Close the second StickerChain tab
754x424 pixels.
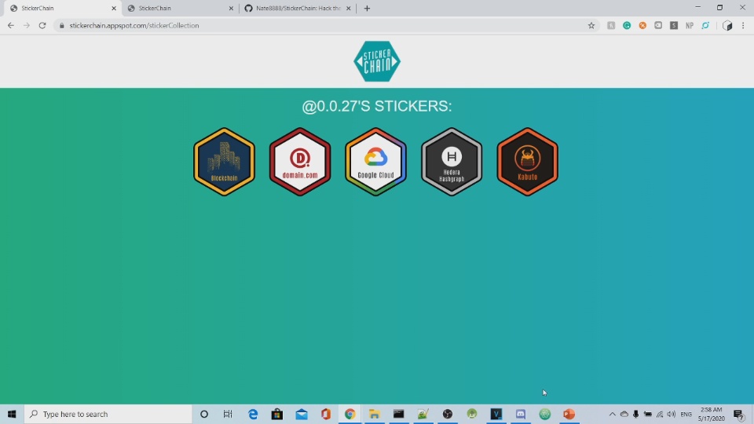coord(231,8)
